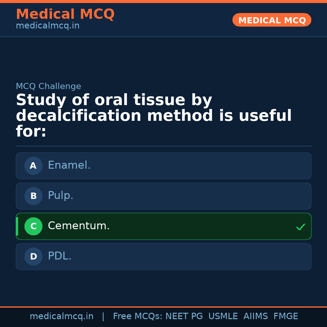Click the orange MEDICAL MCQ pill badge
327x327 pixels.
pos(272,20)
